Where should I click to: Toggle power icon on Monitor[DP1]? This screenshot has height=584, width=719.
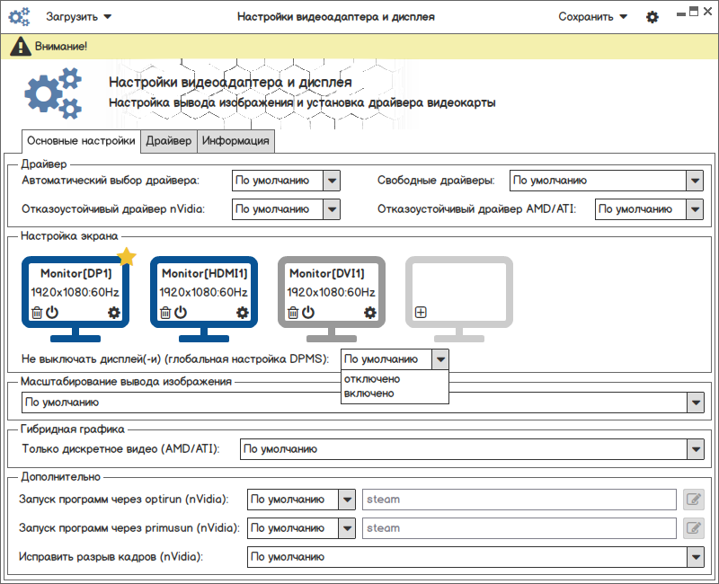pos(52,312)
